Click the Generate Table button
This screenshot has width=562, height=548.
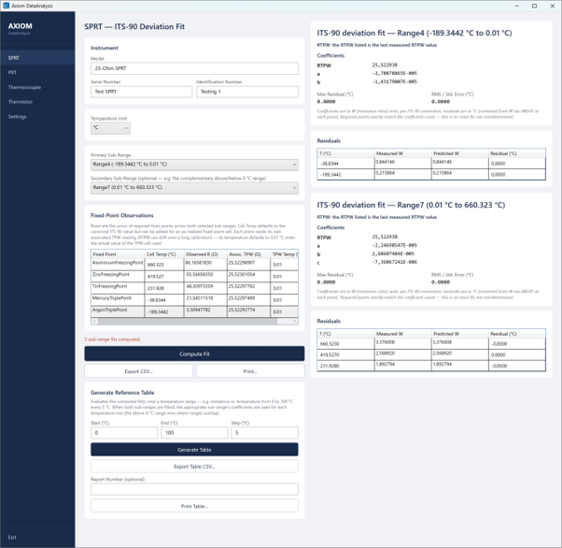click(194, 450)
